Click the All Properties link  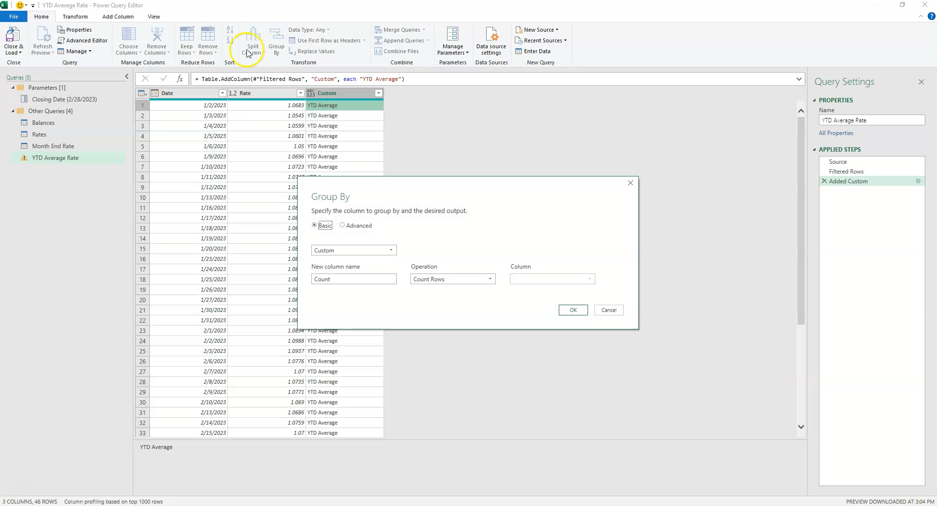pyautogui.click(x=835, y=133)
